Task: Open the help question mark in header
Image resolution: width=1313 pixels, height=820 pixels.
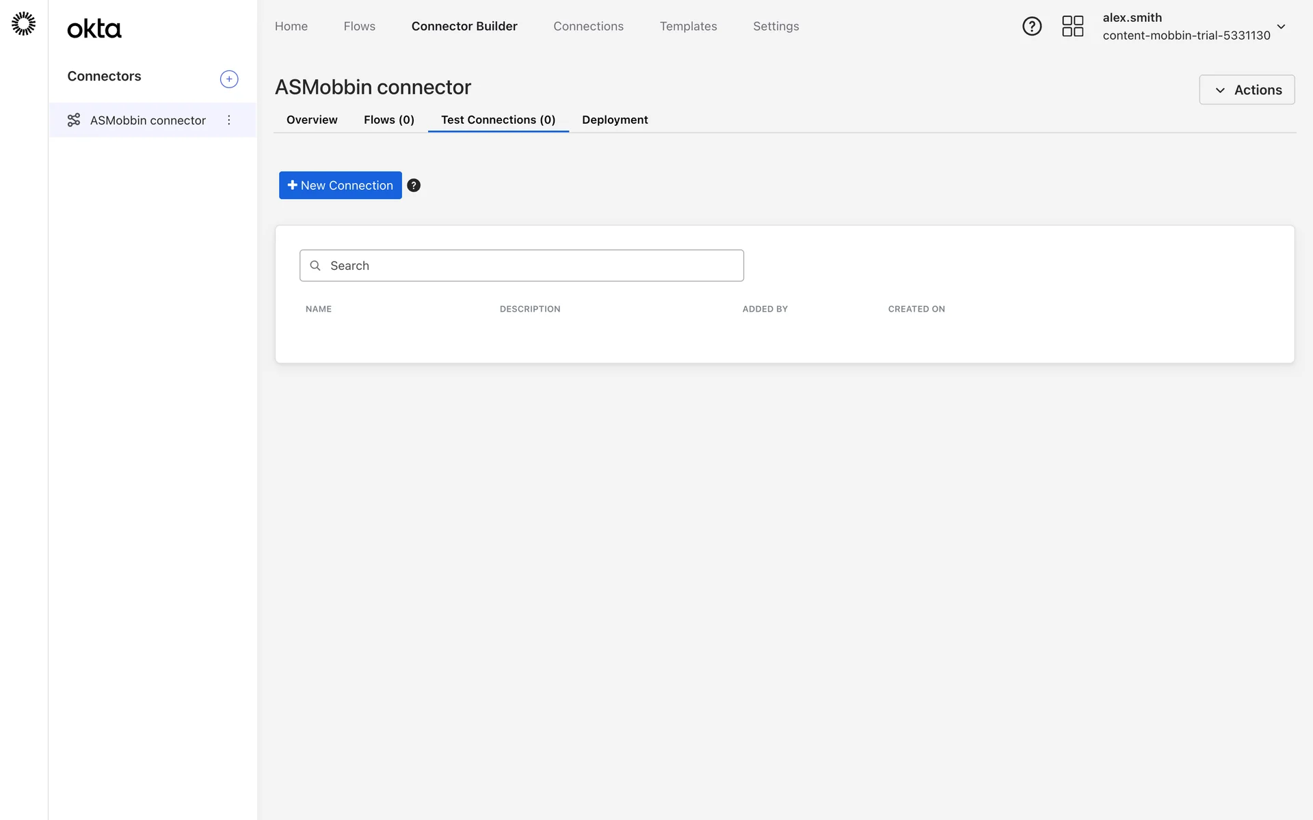Action: (x=1031, y=27)
